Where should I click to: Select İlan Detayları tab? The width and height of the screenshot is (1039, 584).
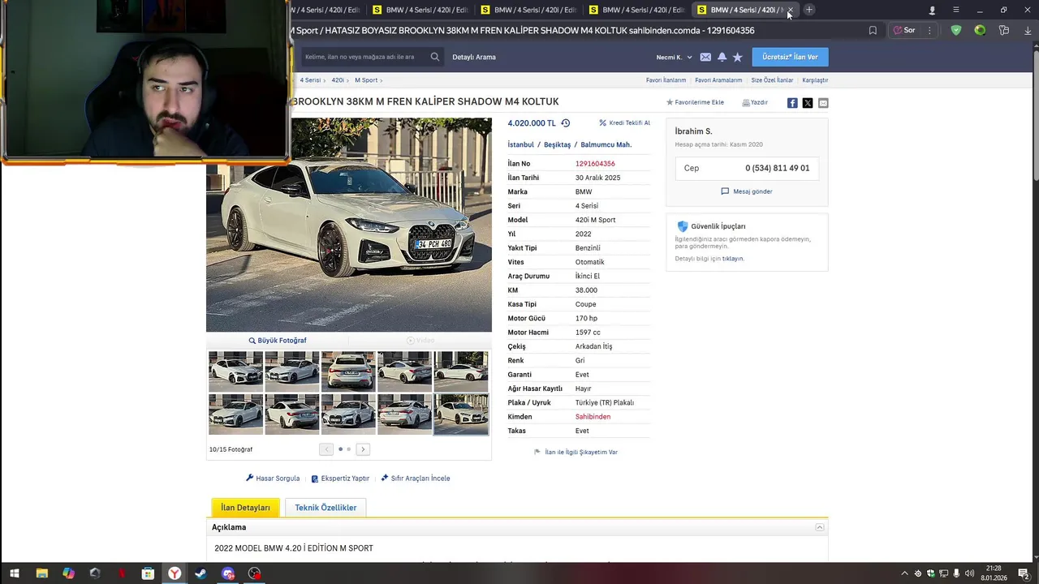click(245, 508)
